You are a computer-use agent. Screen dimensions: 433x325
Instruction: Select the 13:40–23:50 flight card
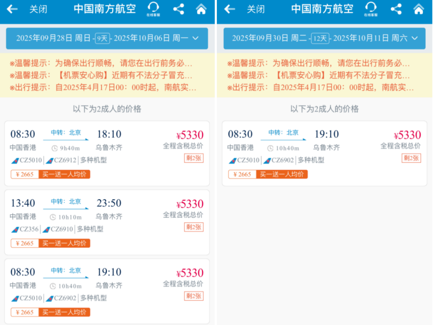tap(107, 222)
